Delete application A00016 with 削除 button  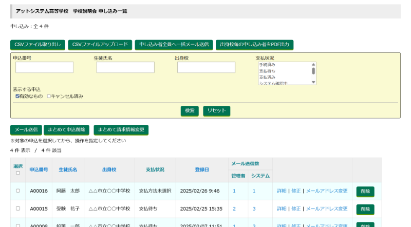point(365,191)
